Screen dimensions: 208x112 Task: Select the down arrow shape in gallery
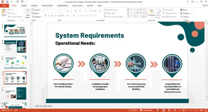click(x=141, y=13)
